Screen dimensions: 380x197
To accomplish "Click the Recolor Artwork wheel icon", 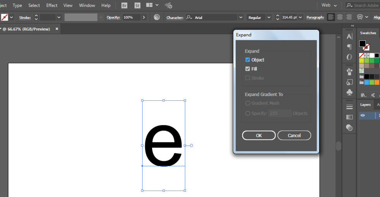I will (157, 17).
